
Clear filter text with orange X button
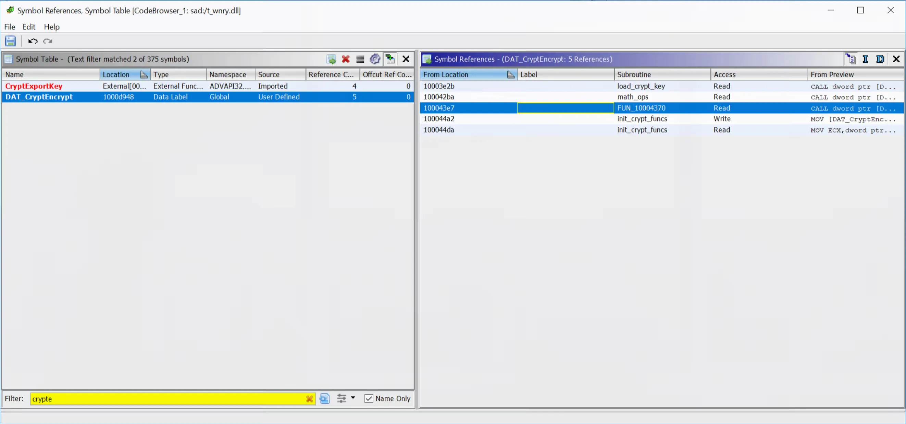309,399
